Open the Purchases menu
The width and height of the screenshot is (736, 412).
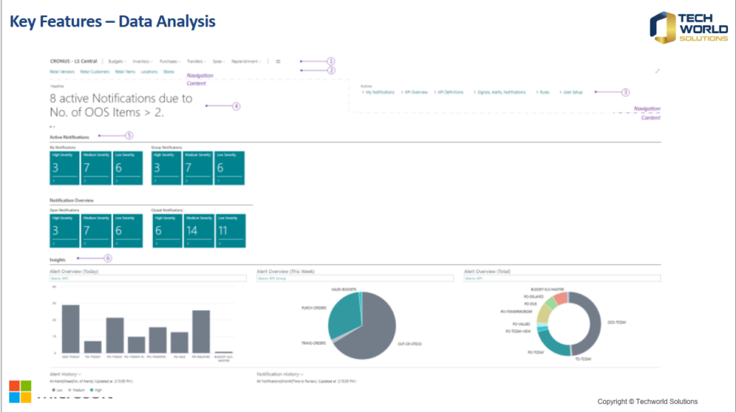click(170, 62)
